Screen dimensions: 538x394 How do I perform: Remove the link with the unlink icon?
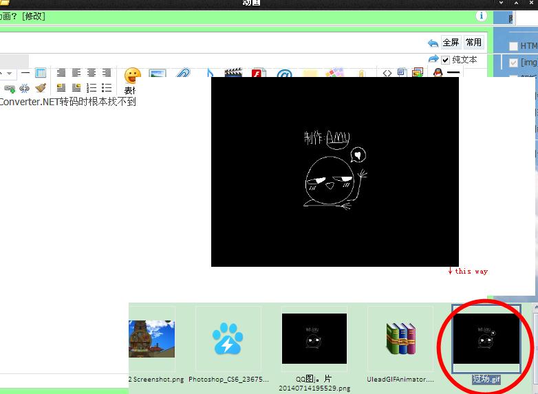coord(24,89)
